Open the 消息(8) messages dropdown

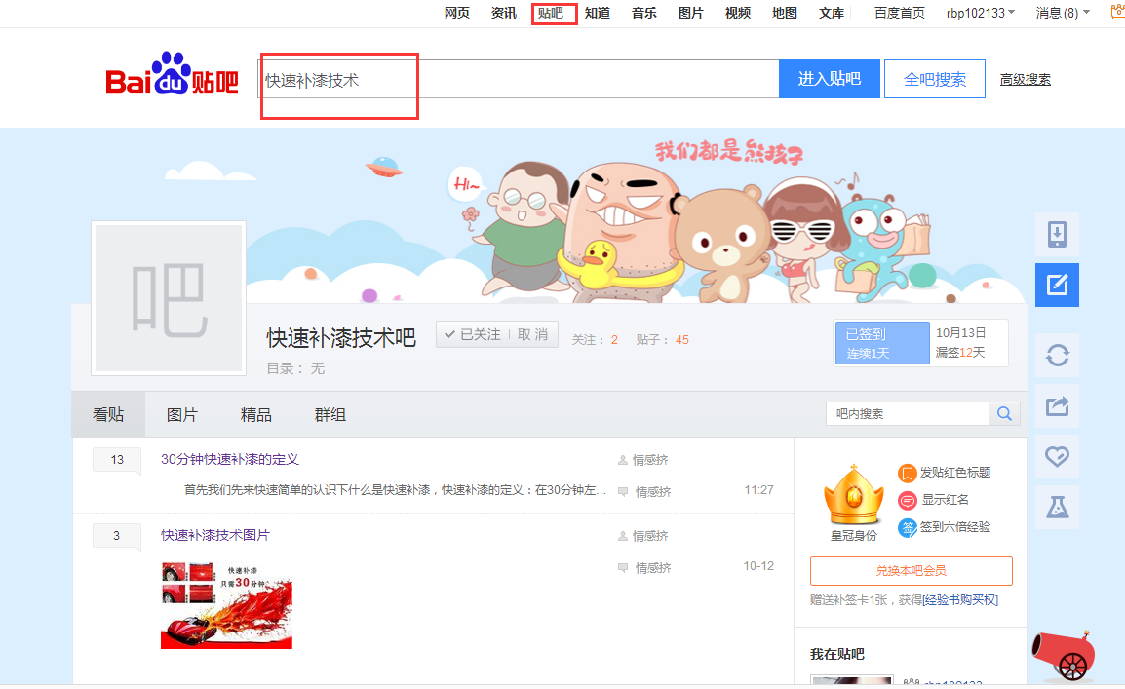[x=1063, y=13]
